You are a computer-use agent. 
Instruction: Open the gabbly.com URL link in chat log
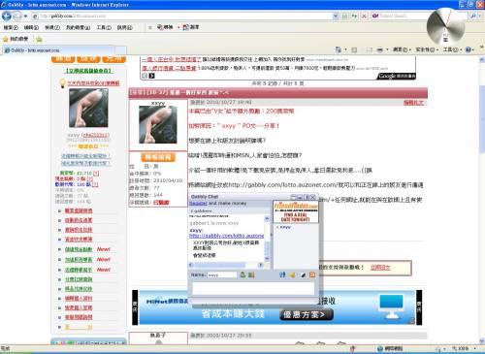pos(227,236)
